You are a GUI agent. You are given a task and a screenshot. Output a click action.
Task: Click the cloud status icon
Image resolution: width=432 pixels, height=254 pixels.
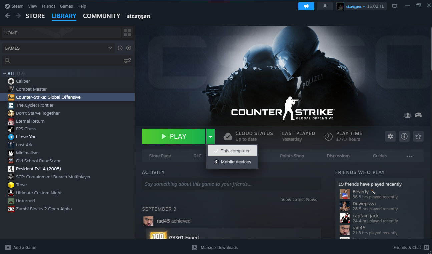pyautogui.click(x=228, y=136)
